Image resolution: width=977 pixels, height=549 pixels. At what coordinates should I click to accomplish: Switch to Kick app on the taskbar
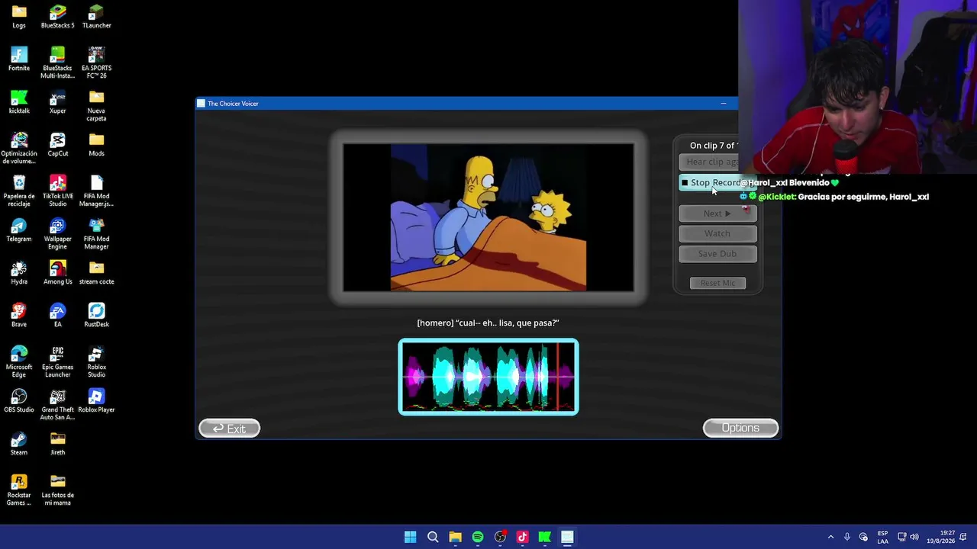pyautogui.click(x=545, y=537)
